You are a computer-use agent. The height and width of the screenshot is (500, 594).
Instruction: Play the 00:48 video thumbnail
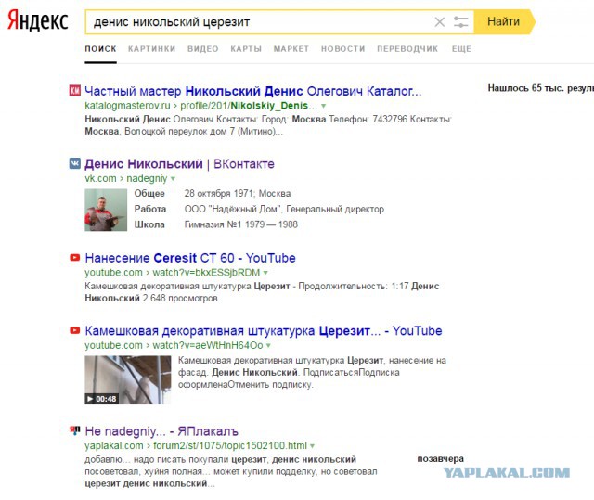(128, 380)
